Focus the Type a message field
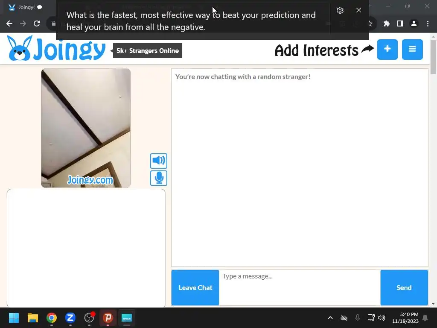 (x=300, y=287)
